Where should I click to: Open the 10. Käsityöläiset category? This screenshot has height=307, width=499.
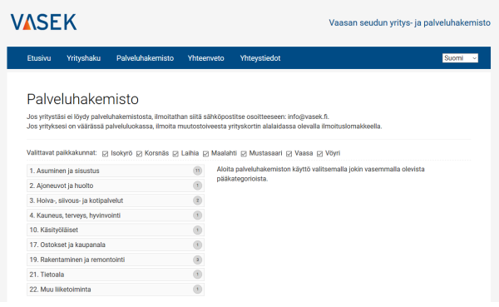tap(116, 230)
